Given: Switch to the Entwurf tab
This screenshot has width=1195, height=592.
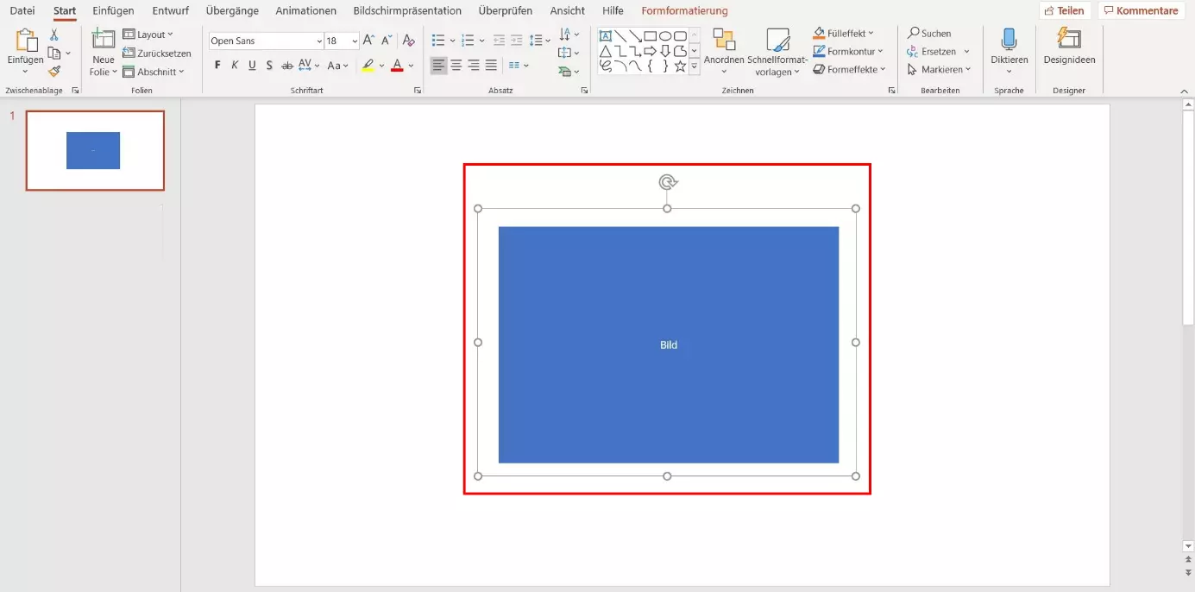Looking at the screenshot, I should pyautogui.click(x=171, y=11).
